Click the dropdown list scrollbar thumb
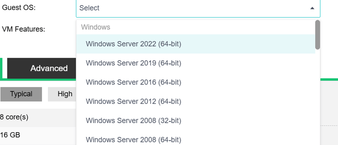This screenshot has height=145, width=338. [317, 34]
